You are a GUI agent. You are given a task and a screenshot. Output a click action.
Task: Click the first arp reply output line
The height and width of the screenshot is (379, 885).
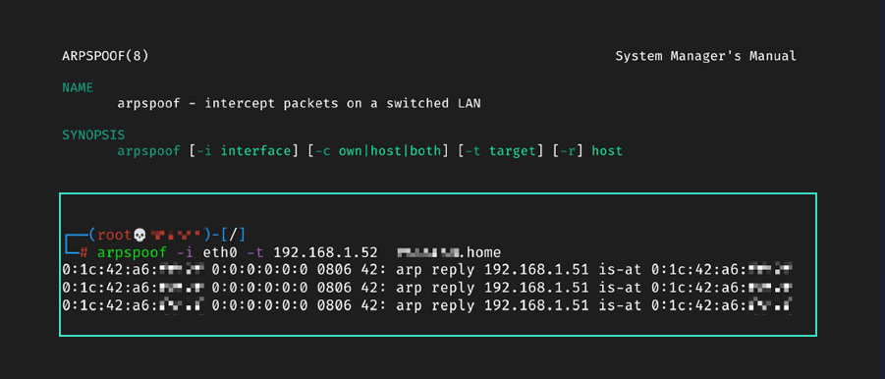point(427,270)
